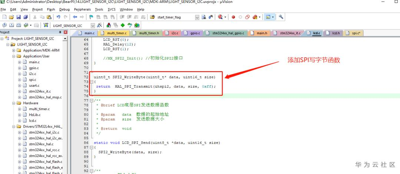Open the debug session dropdown arrow
400x174 pixels.
225,17
